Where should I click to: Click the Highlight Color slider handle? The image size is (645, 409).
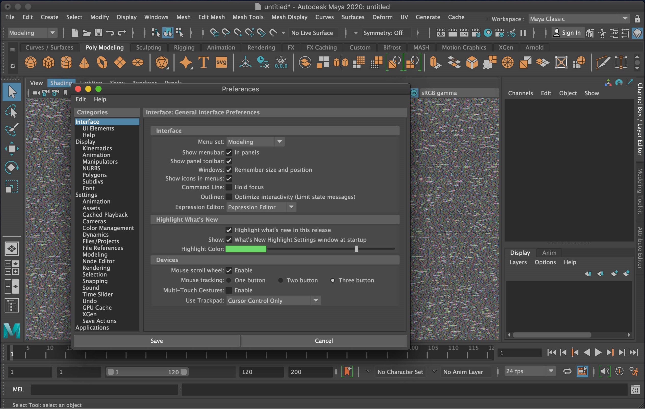pos(356,249)
